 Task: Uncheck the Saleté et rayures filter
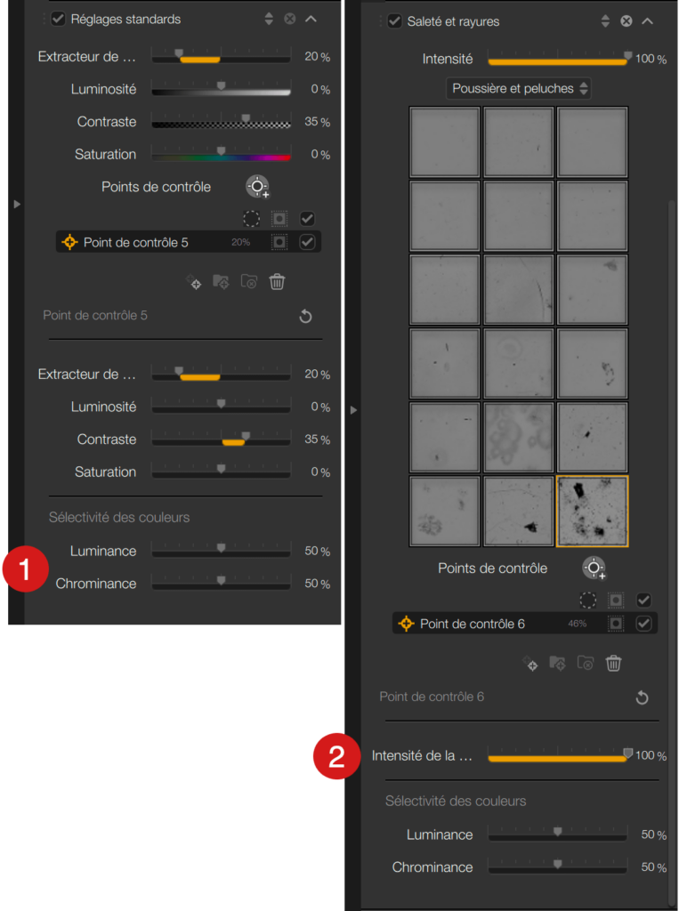pos(394,21)
